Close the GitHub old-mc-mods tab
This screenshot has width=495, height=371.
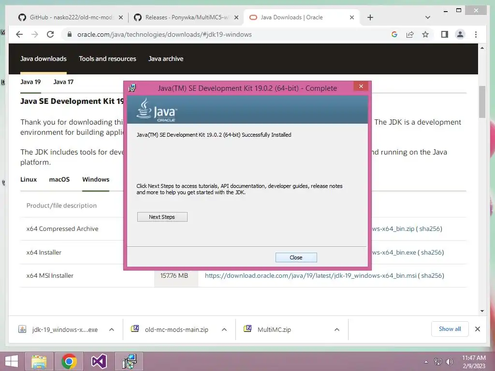point(120,17)
